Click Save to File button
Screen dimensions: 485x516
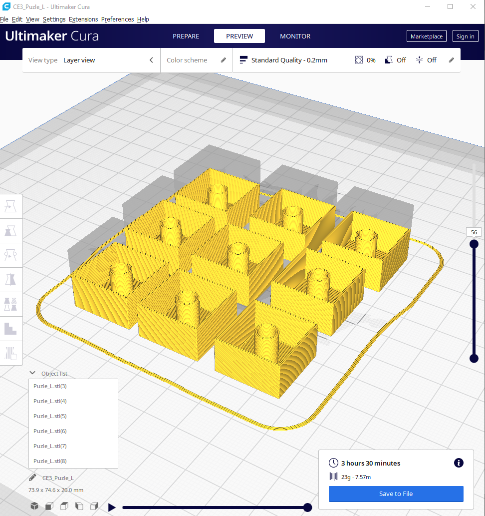pyautogui.click(x=396, y=494)
